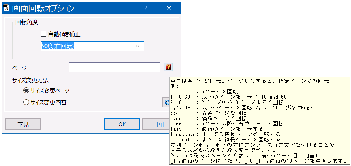351x166 pixels.
Task: Select the サイズ変更内容 radio button
Action: point(26,102)
